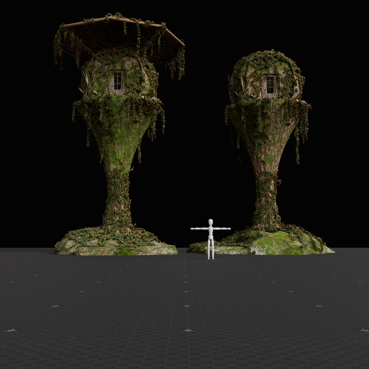369x369 pixels.
Task: Select the mannequin's hand on the viewer's right
Action: point(229,229)
